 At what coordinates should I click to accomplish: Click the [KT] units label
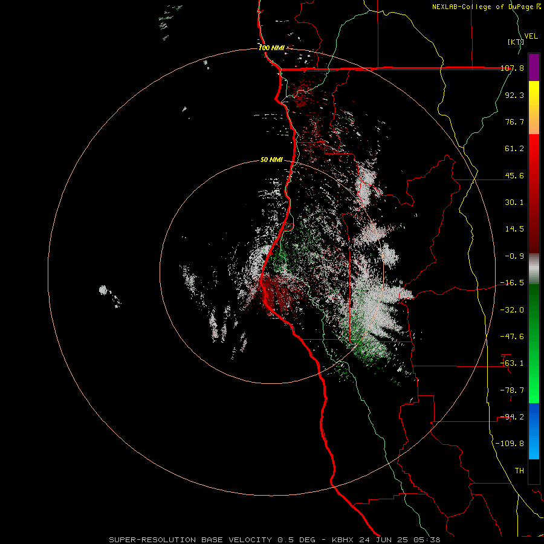[516, 42]
